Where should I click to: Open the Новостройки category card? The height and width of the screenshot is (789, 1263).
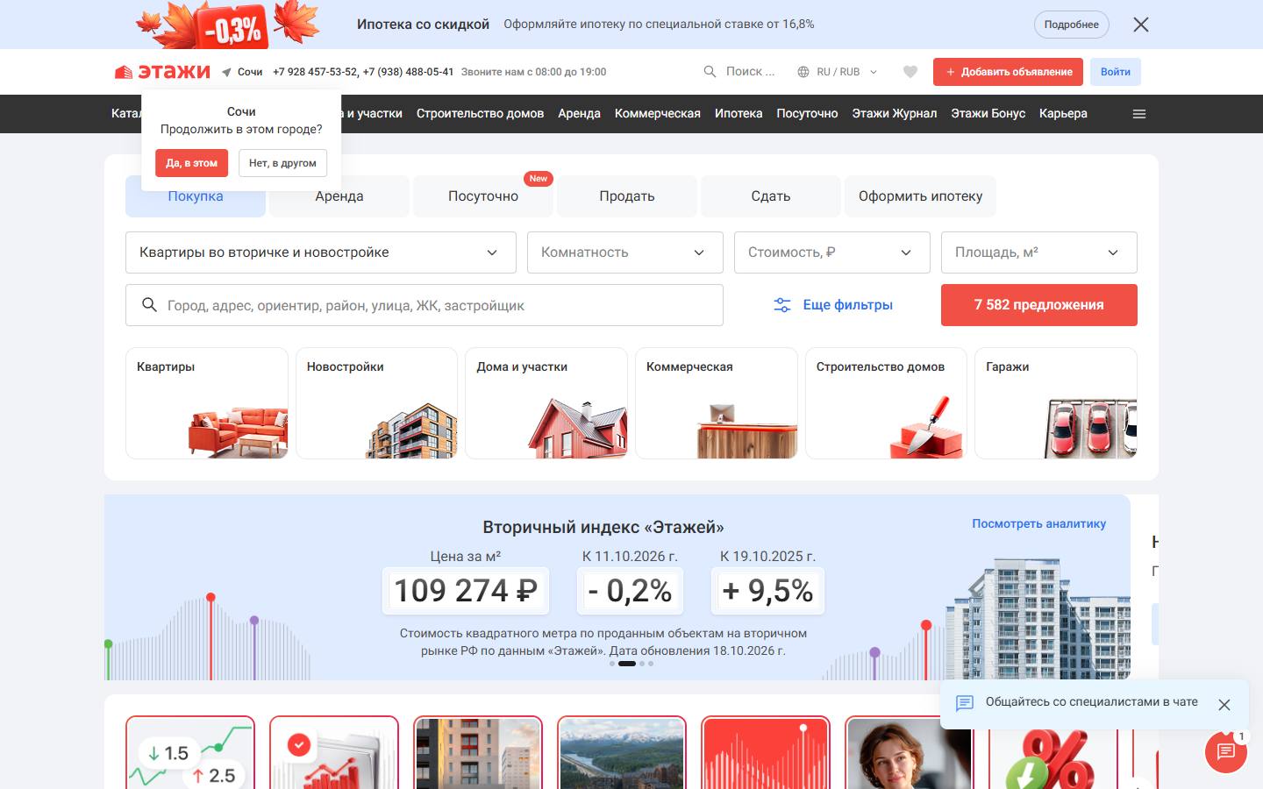pos(376,403)
